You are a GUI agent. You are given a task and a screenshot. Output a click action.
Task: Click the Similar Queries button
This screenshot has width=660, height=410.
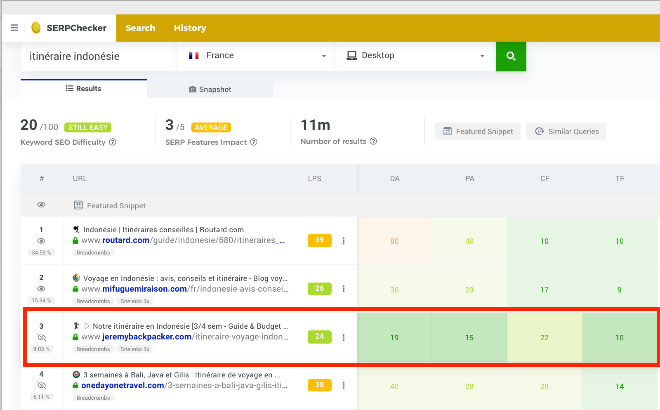[x=566, y=131]
